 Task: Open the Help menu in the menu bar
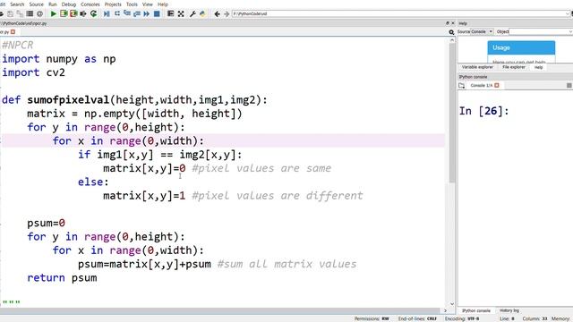click(x=163, y=4)
